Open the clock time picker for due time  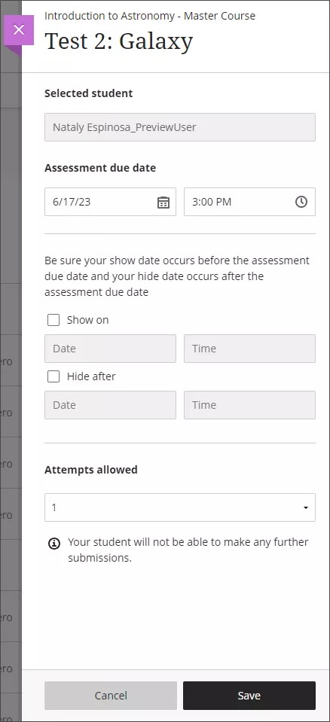(x=301, y=202)
